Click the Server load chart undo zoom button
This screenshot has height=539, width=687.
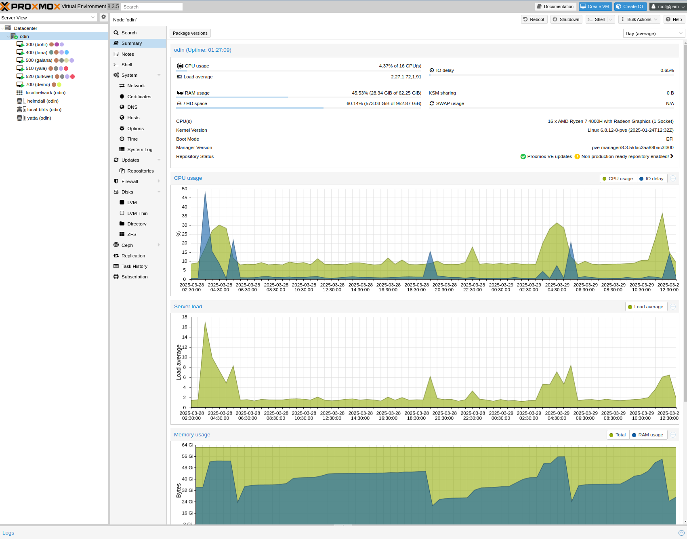click(673, 307)
